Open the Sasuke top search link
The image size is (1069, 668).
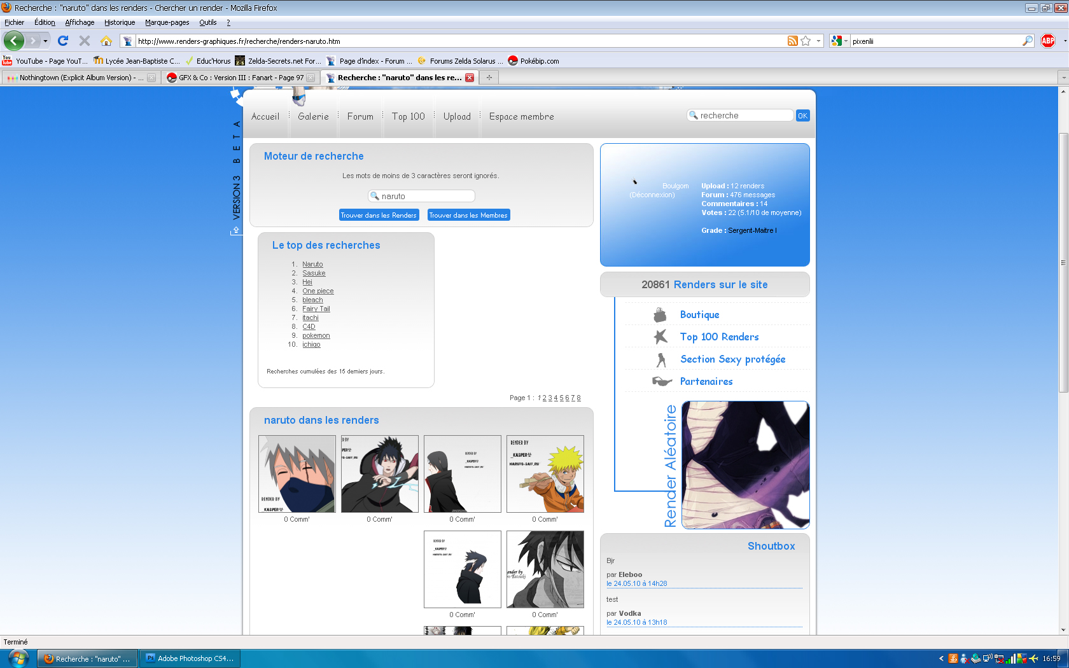[314, 273]
